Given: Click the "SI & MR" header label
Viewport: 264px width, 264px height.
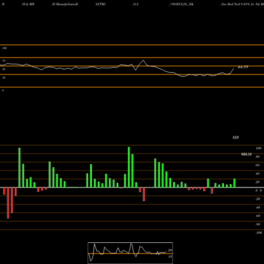Looking at the screenshot, I should point(28,4).
